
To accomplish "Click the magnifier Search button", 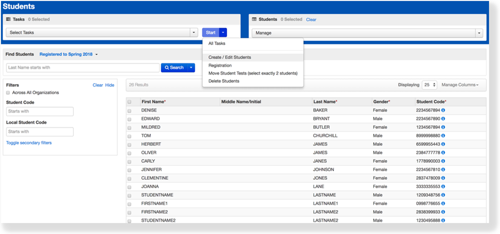I will pyautogui.click(x=174, y=68).
